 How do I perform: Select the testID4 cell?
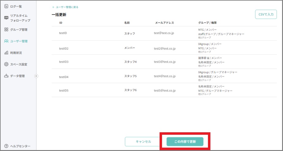point(64,77)
